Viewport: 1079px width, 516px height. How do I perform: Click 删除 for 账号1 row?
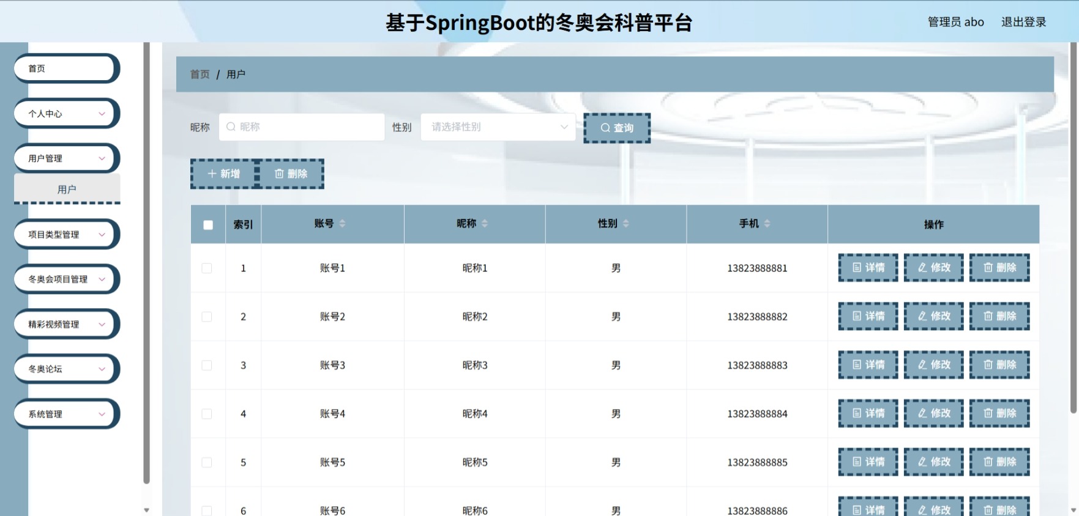pyautogui.click(x=999, y=268)
